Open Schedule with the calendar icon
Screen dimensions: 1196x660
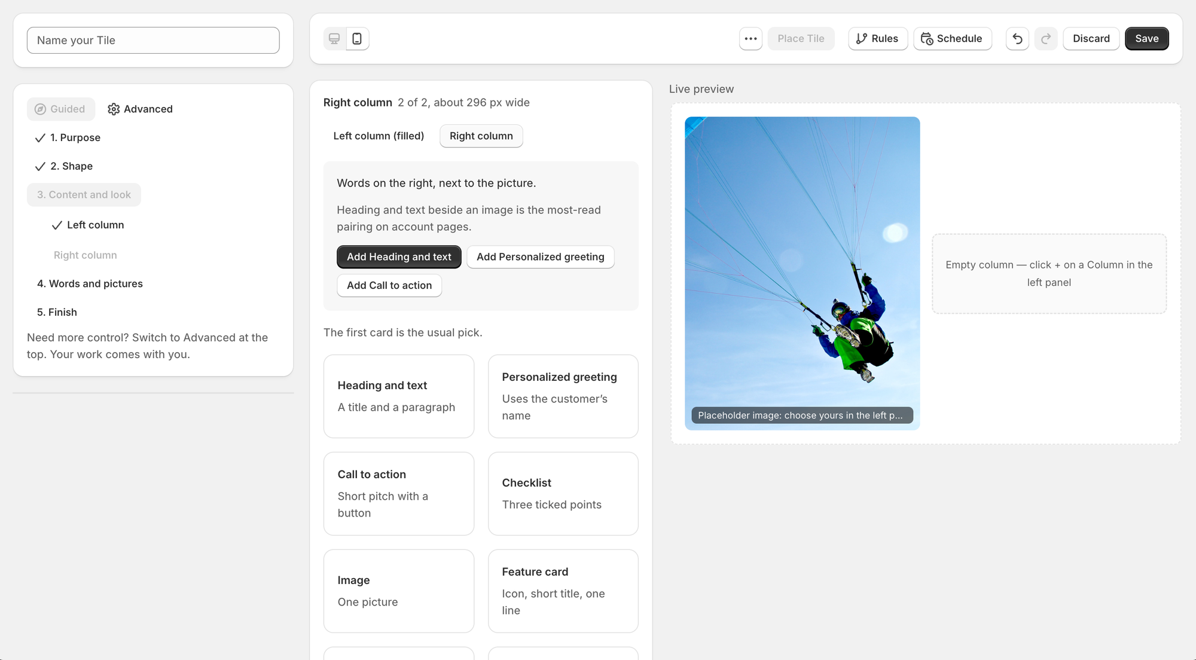952,39
